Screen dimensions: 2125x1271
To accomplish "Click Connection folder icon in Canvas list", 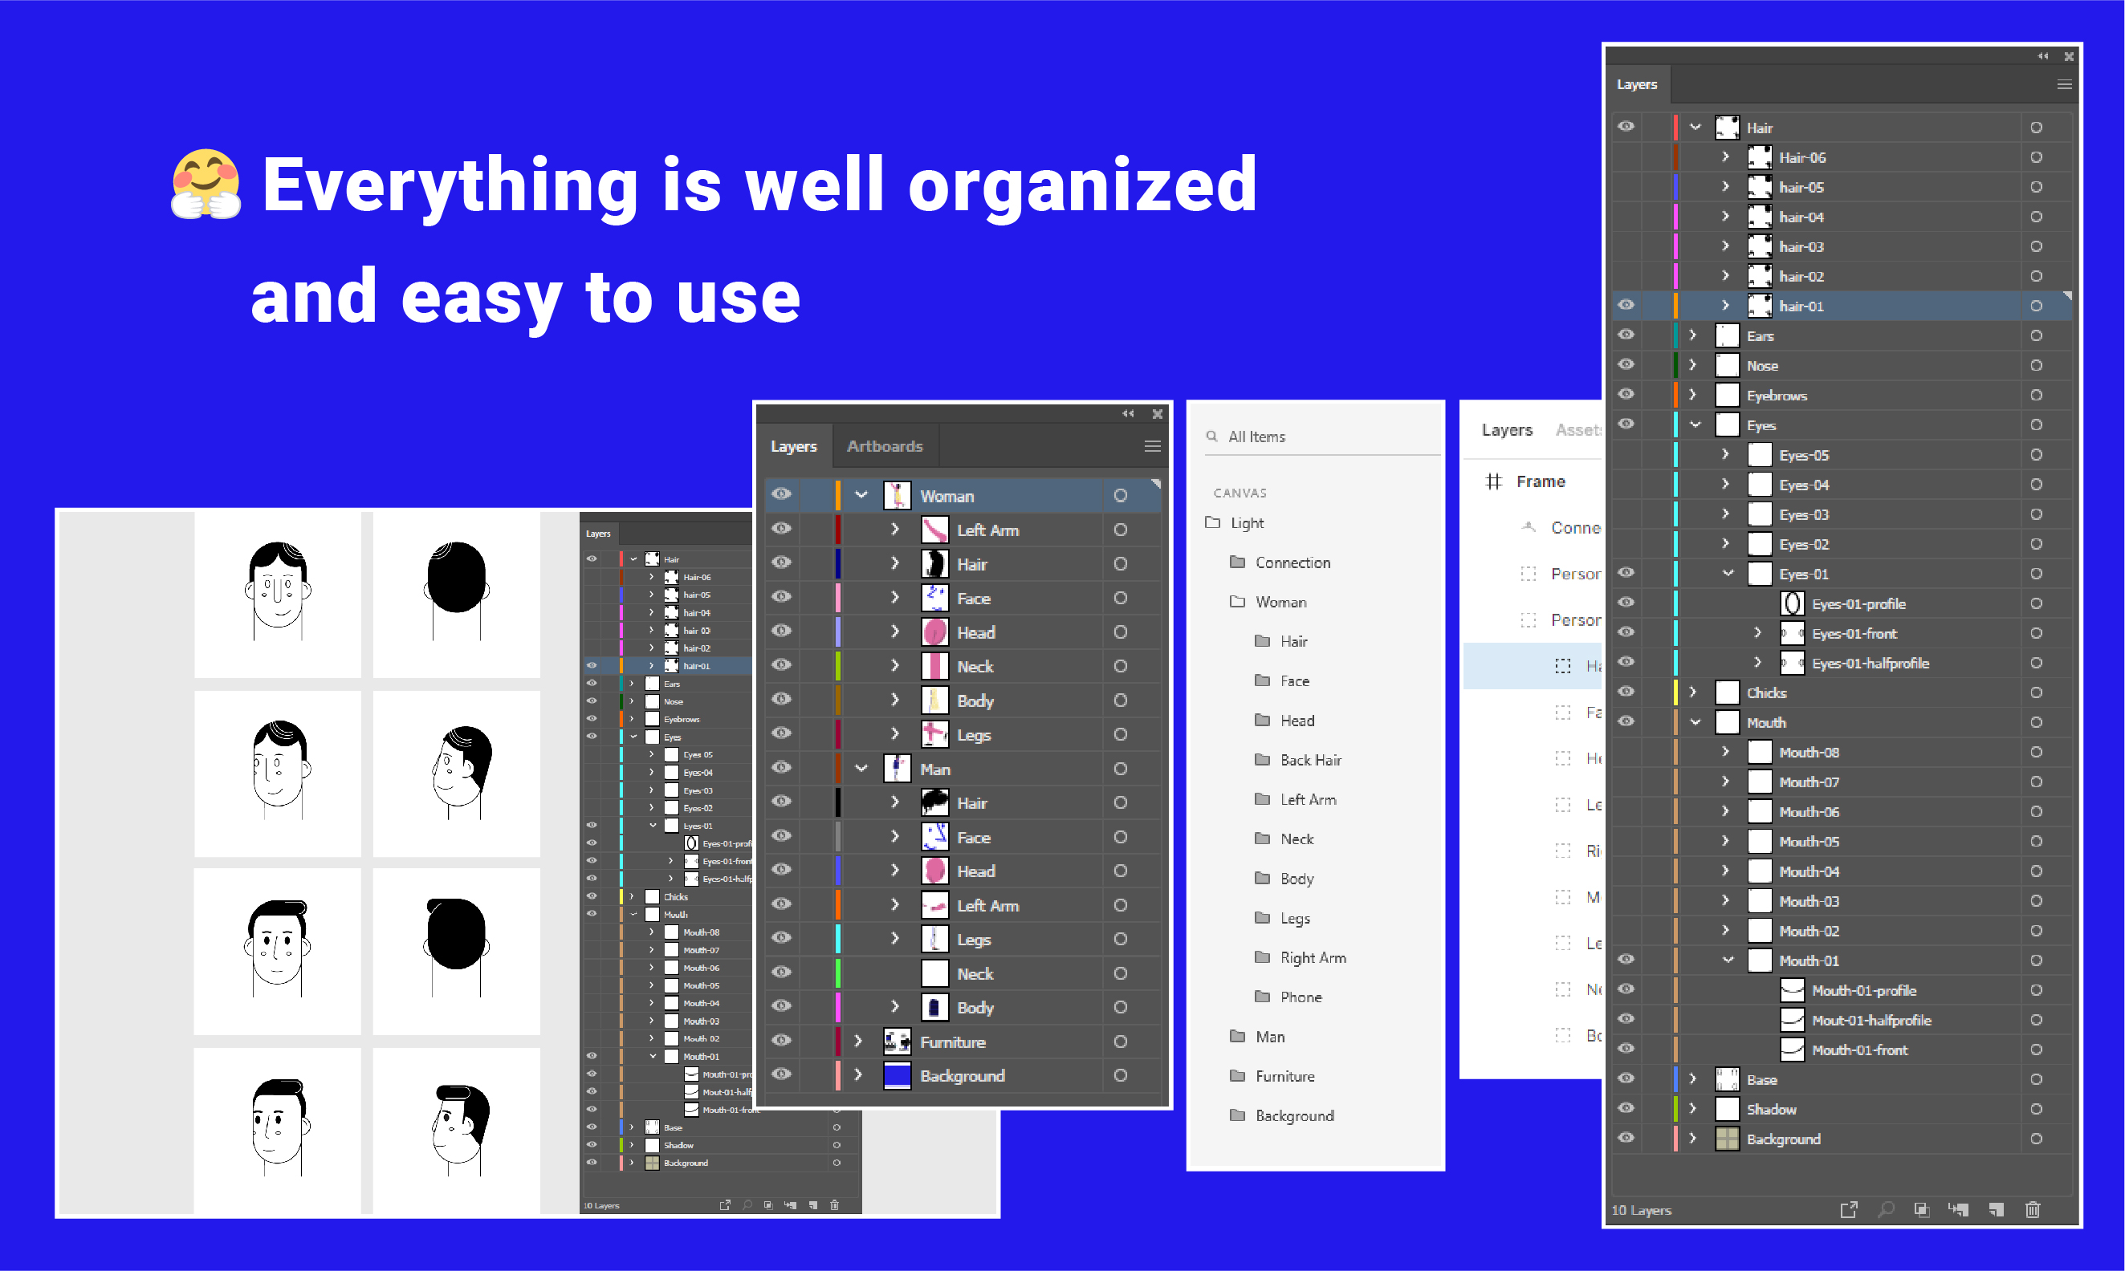I will [1237, 562].
